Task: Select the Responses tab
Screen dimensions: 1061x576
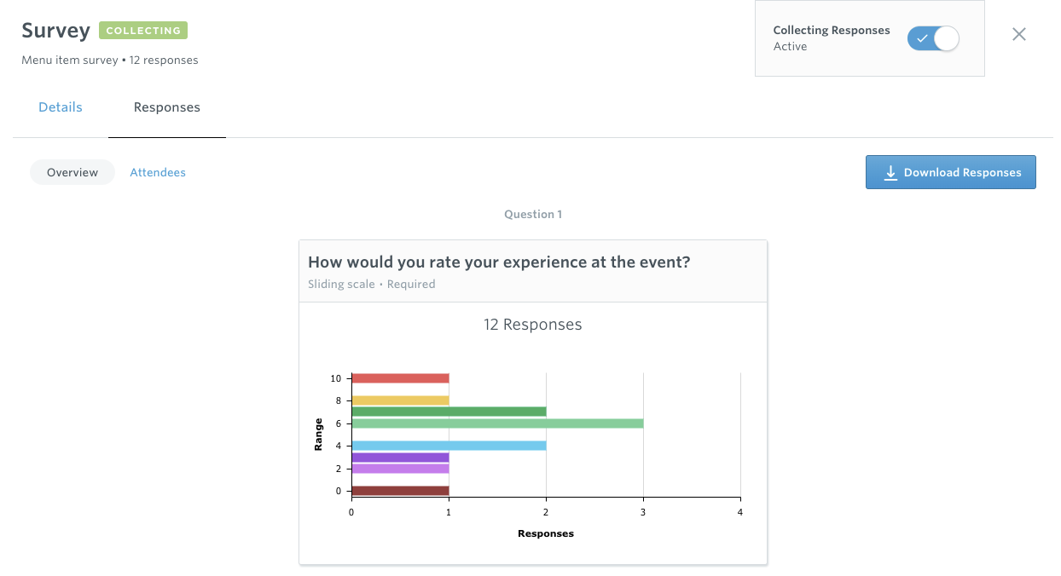Action: point(167,107)
